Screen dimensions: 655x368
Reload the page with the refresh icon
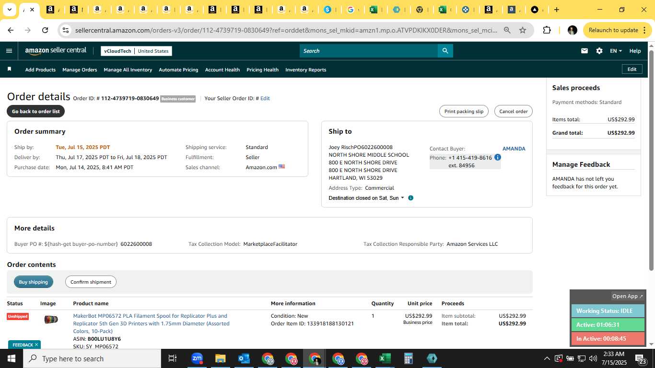click(x=45, y=30)
